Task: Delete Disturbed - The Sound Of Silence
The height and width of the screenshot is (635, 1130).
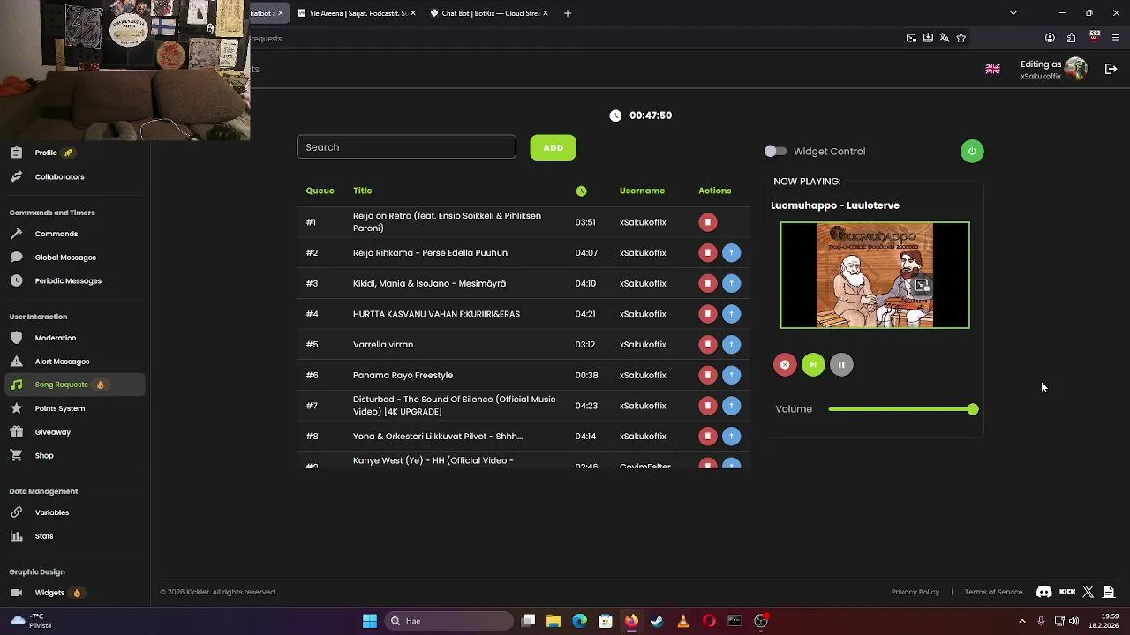Action: pyautogui.click(x=707, y=406)
